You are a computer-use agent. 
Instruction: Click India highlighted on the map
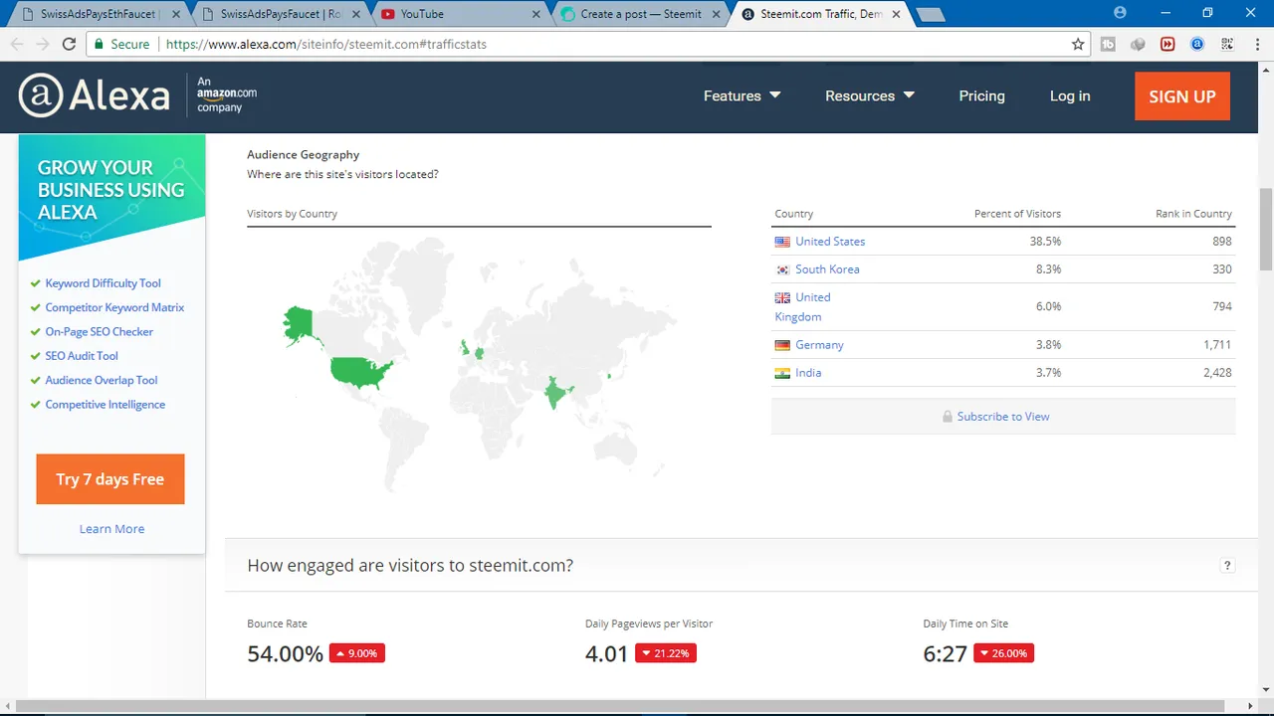556,392
